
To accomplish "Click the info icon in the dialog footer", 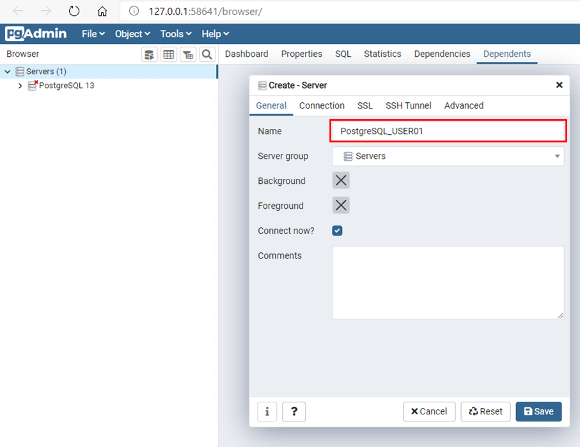I will 267,411.
